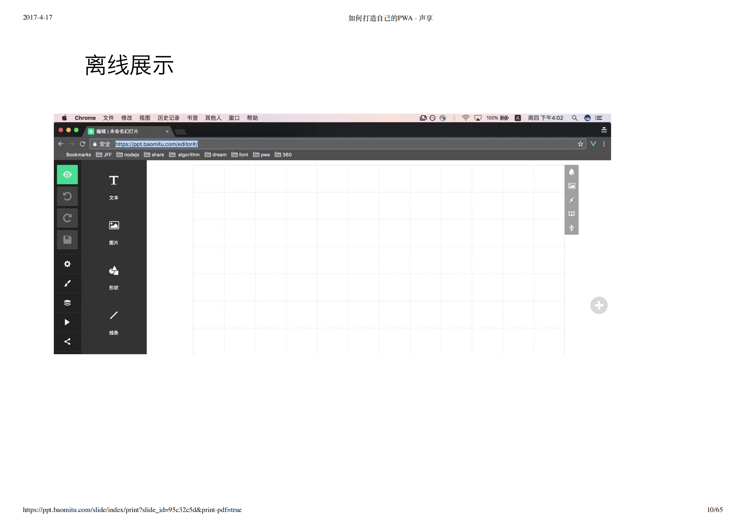Enable the lightning animation option on right panel

572,200
